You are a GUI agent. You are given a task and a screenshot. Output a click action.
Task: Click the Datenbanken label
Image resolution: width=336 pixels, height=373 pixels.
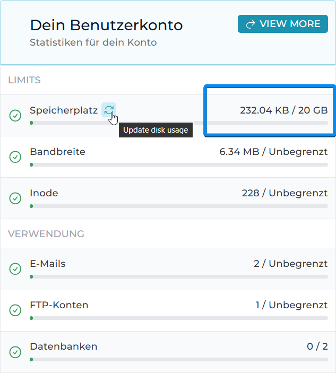point(64,346)
